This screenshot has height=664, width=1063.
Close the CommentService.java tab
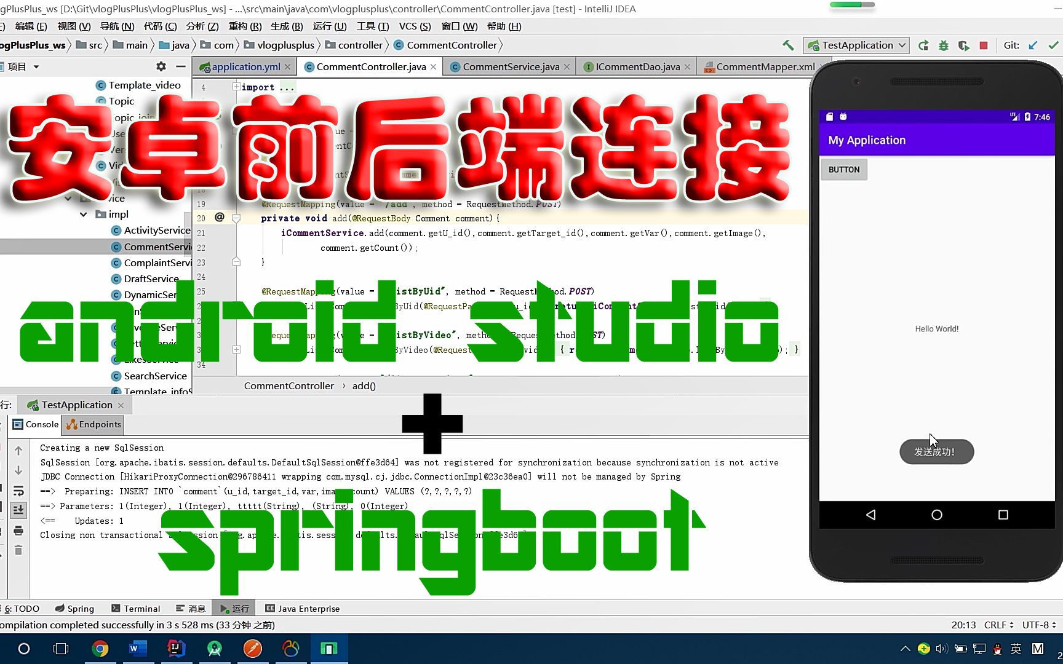pos(567,67)
